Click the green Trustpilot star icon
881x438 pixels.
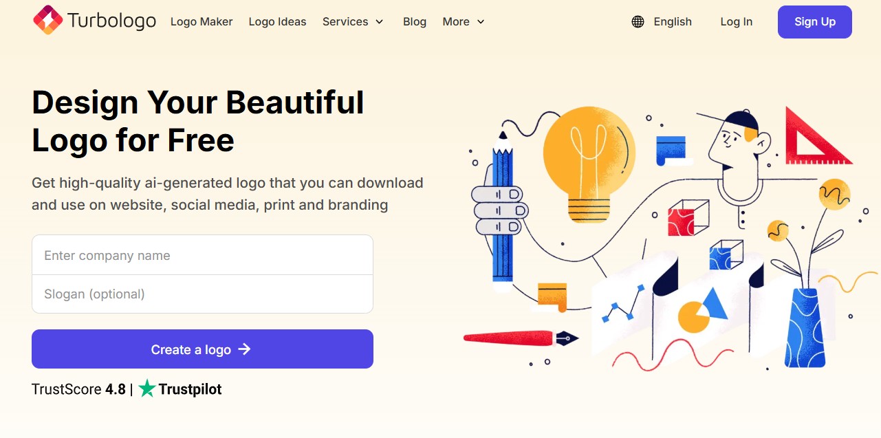pyautogui.click(x=146, y=388)
